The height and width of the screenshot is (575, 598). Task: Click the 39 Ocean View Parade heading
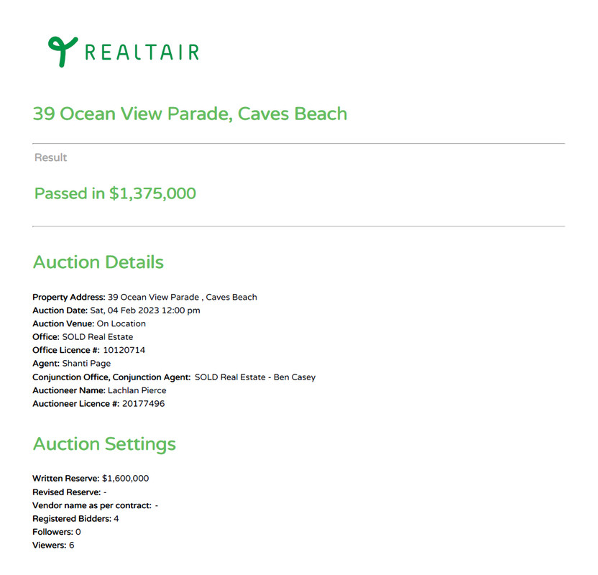point(190,114)
